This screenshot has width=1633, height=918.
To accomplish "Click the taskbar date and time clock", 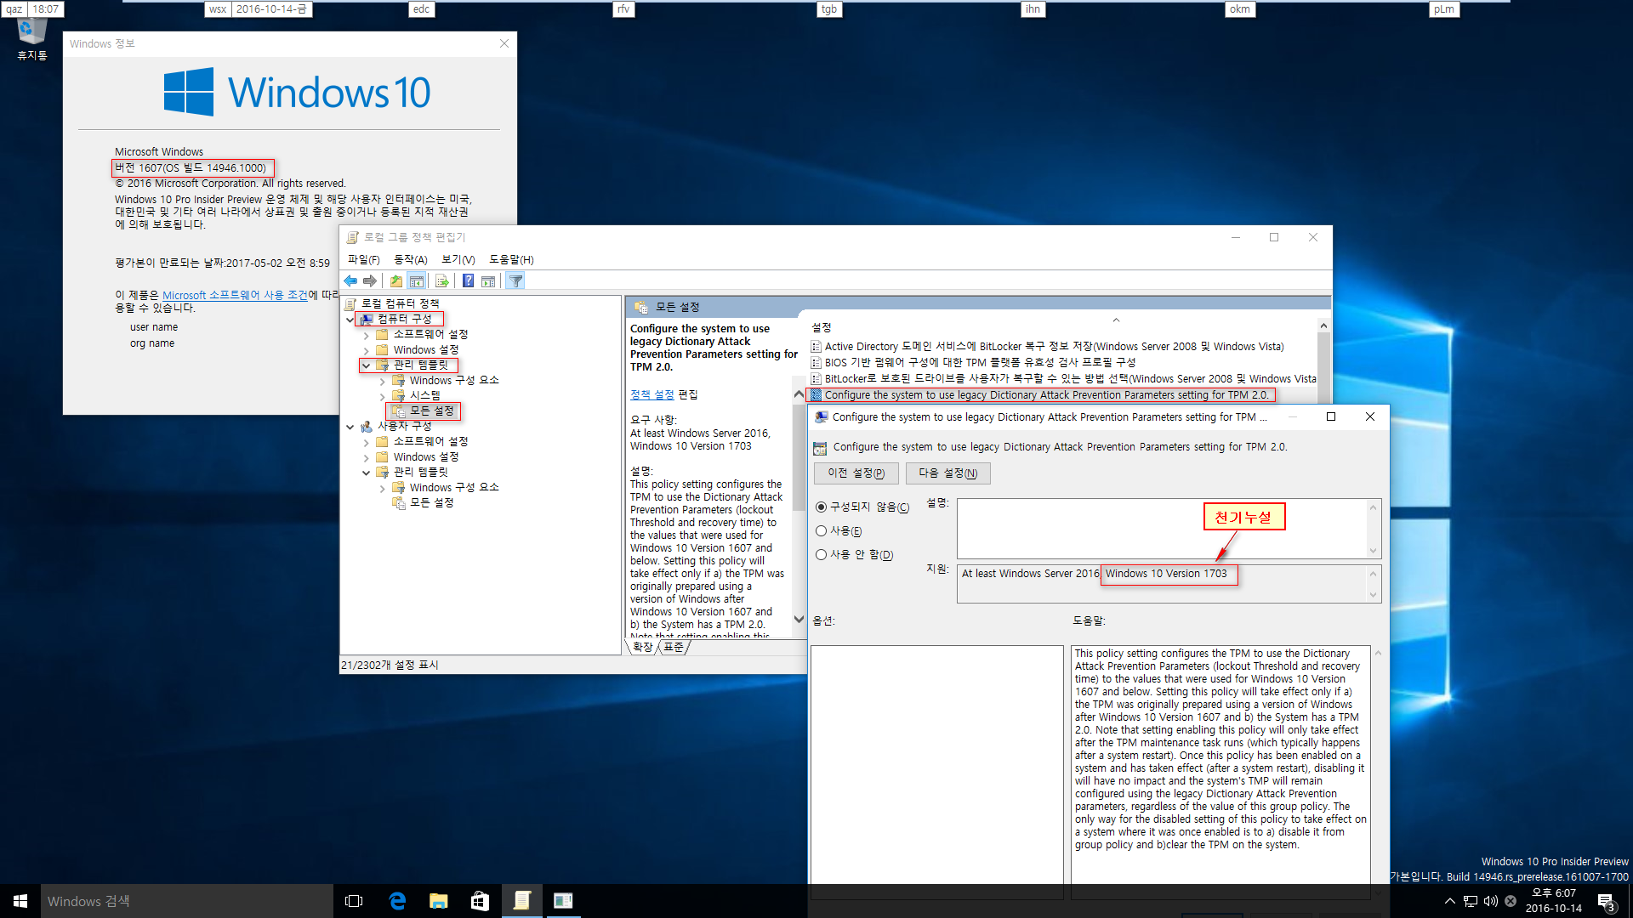I will (x=1554, y=901).
